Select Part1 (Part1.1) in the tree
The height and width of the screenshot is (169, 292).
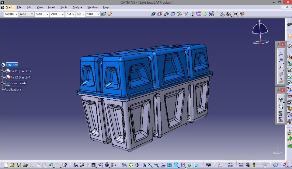tap(20, 71)
